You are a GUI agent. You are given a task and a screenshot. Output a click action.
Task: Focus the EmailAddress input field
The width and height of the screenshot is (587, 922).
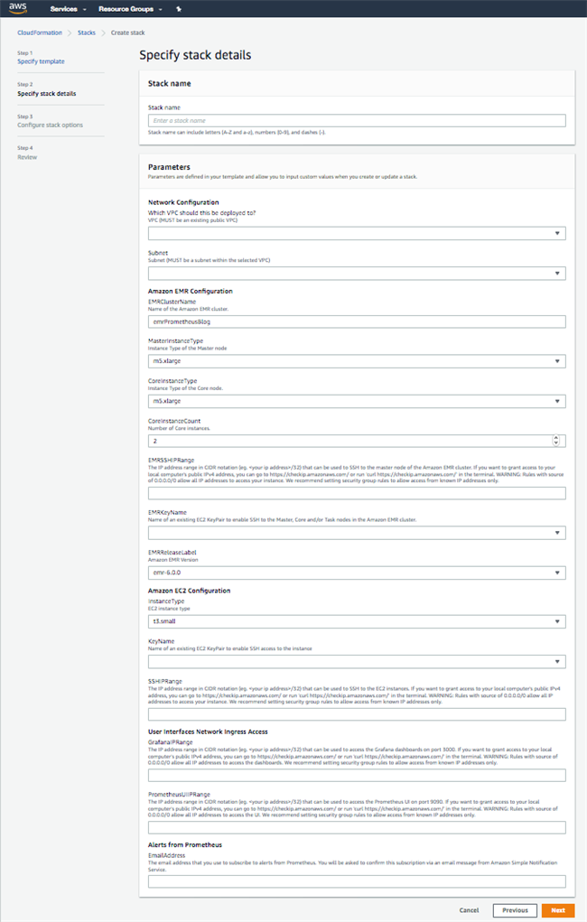(357, 881)
